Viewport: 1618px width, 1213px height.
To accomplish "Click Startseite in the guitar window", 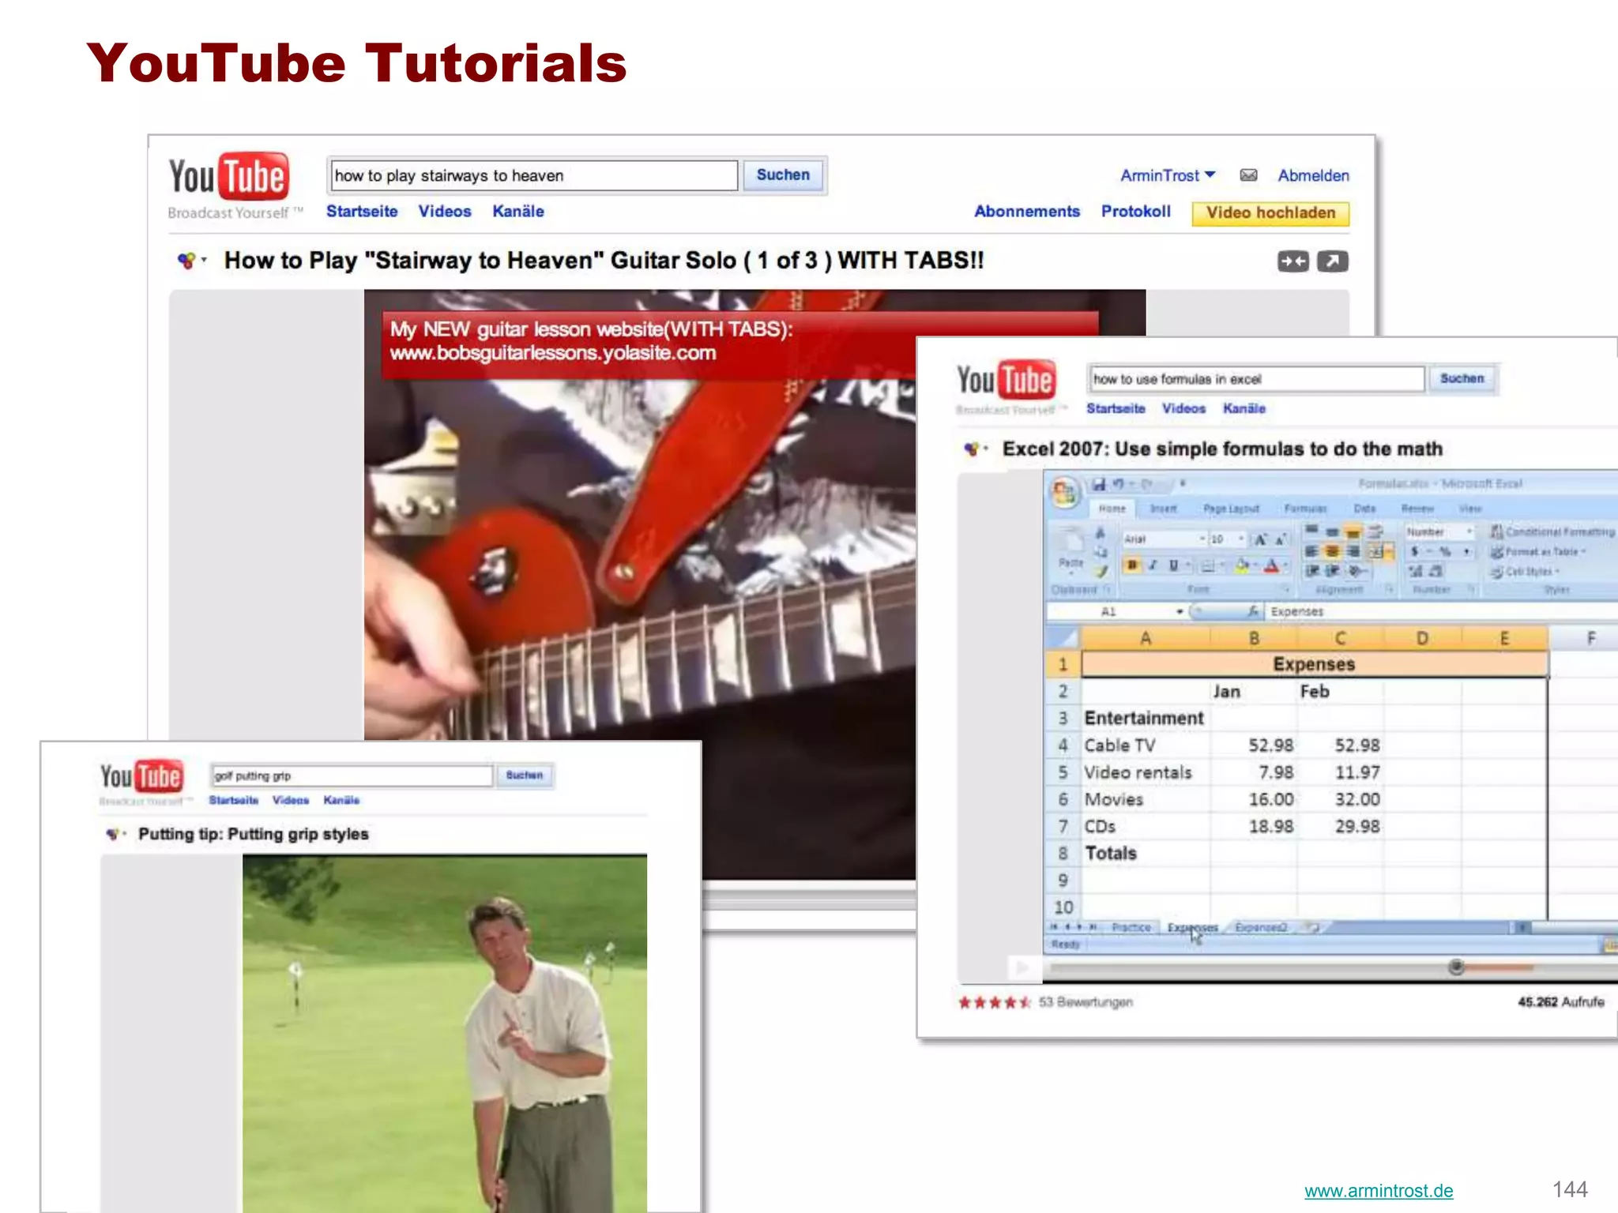I will click(x=362, y=211).
